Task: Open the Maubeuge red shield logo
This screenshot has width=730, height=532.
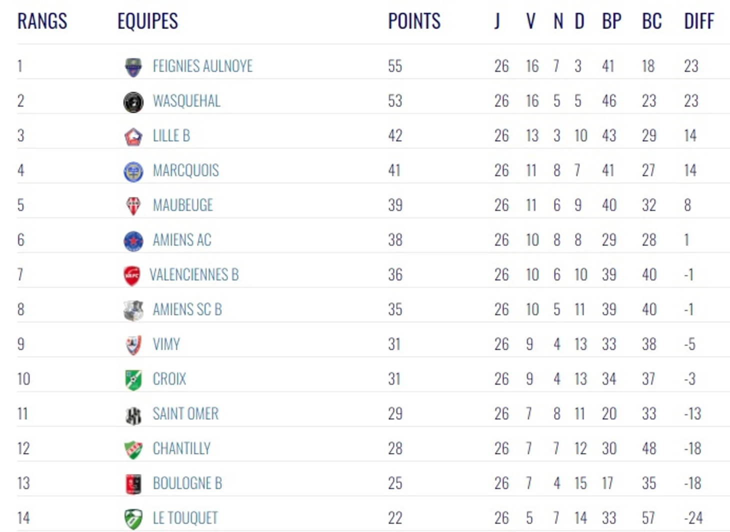Action: [133, 206]
